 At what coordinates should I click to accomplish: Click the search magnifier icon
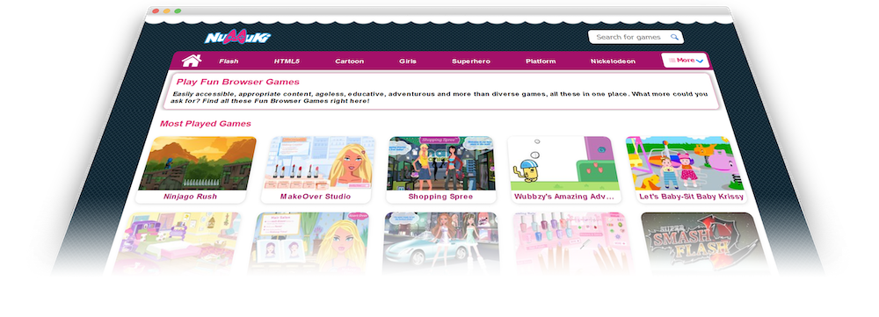674,37
